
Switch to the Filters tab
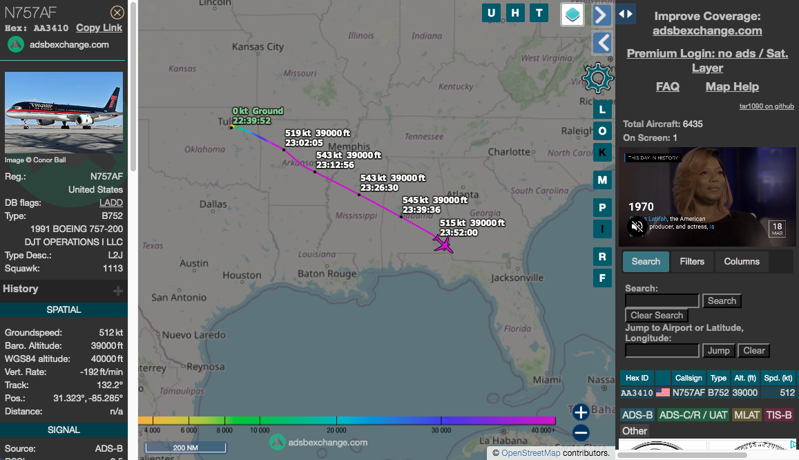pos(692,261)
